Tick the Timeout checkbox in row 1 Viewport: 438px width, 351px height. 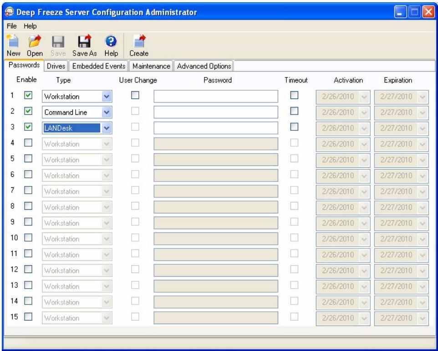coord(294,95)
